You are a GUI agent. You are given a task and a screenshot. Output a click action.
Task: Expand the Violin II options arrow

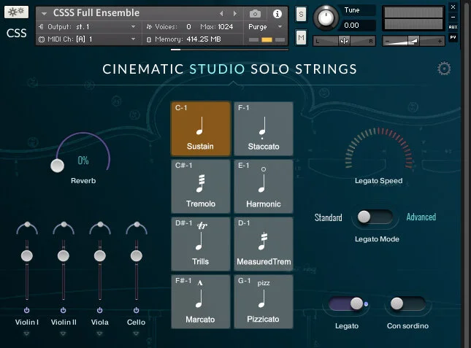(x=63, y=333)
